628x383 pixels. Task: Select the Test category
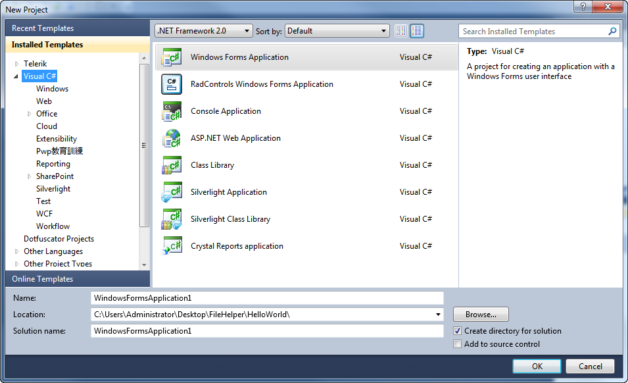[x=43, y=201]
